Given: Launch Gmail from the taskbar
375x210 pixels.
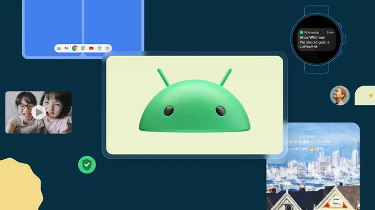Looking at the screenshot, I should point(67,48).
